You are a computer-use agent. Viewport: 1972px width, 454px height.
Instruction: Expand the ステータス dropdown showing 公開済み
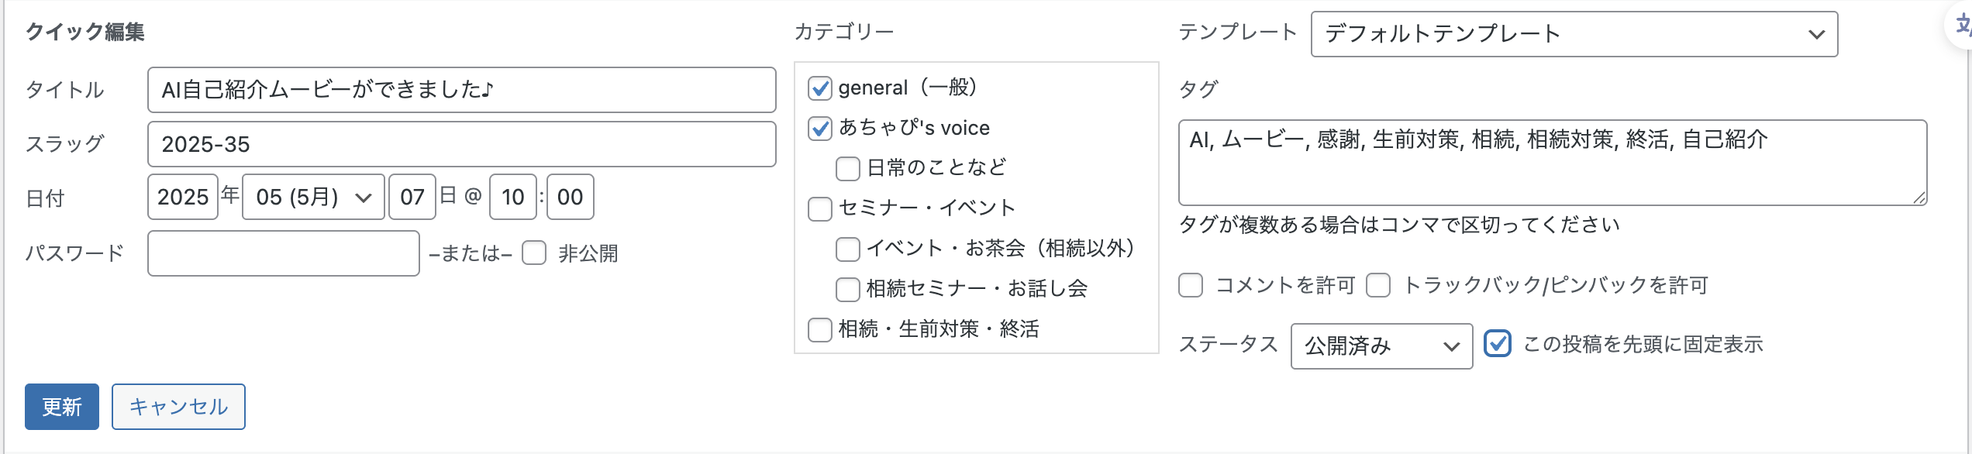[x=1381, y=346]
